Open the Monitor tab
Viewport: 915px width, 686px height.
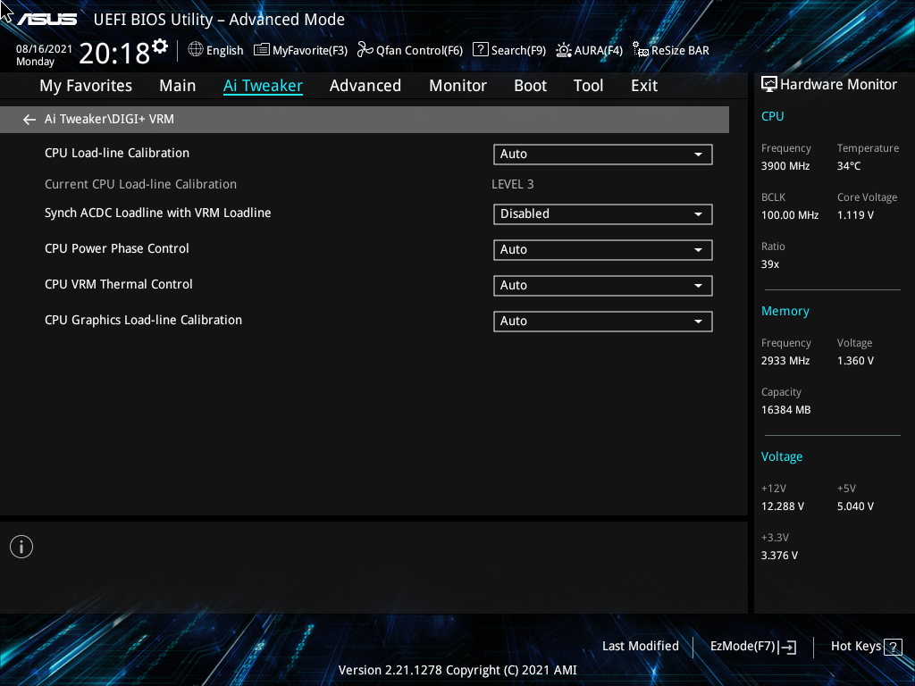[x=457, y=86]
